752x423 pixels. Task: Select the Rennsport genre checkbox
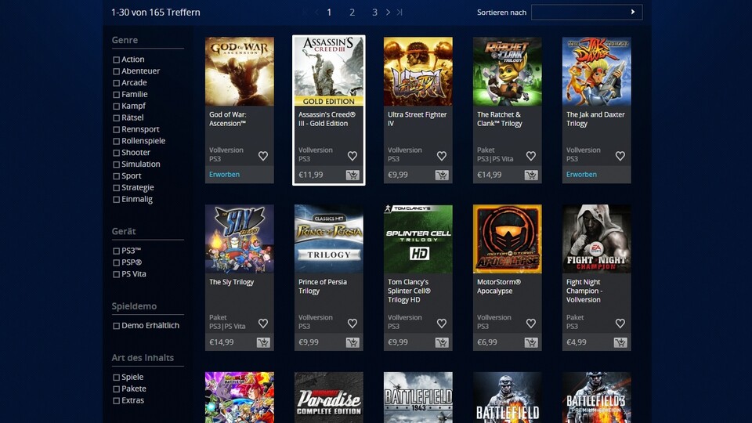tap(116, 129)
